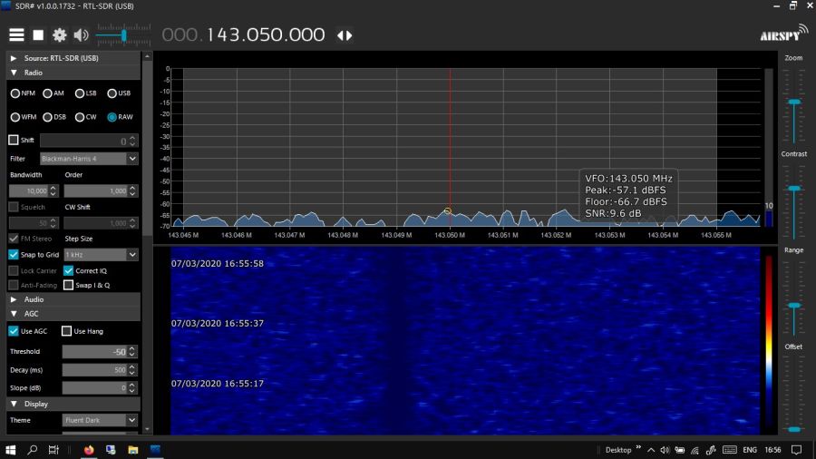
Task: Select USB demodulation mode
Action: click(x=112, y=93)
